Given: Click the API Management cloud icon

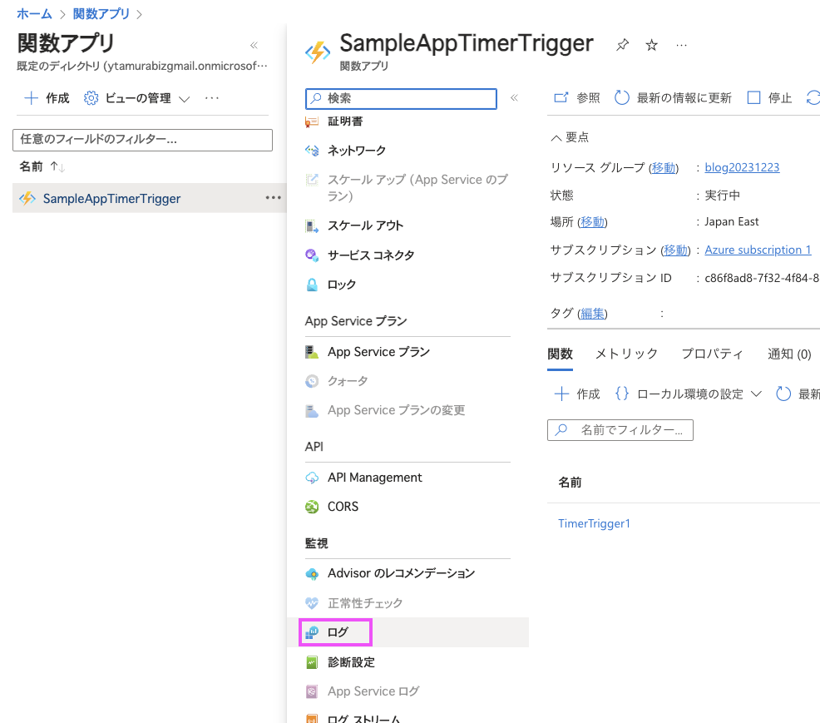Looking at the screenshot, I should tap(312, 478).
